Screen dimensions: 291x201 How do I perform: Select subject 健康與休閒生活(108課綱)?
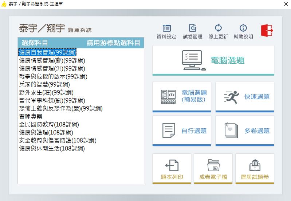(x=52, y=148)
